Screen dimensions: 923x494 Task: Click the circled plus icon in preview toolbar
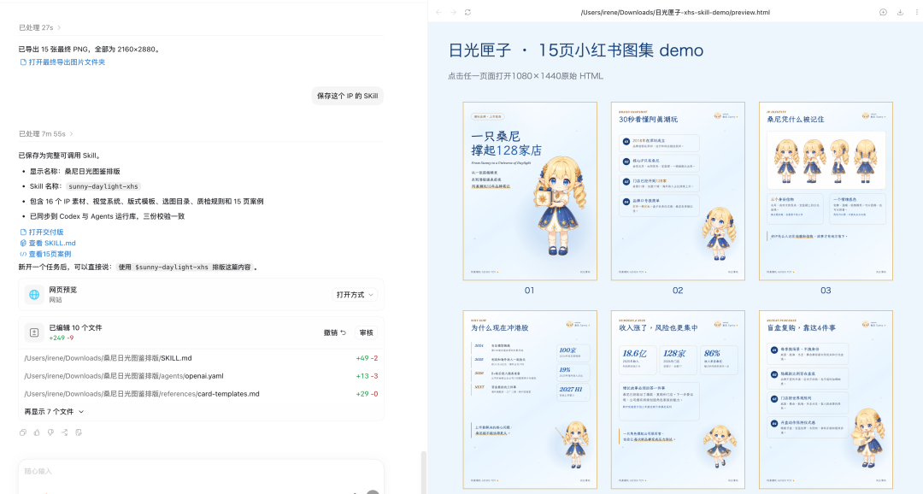883,12
